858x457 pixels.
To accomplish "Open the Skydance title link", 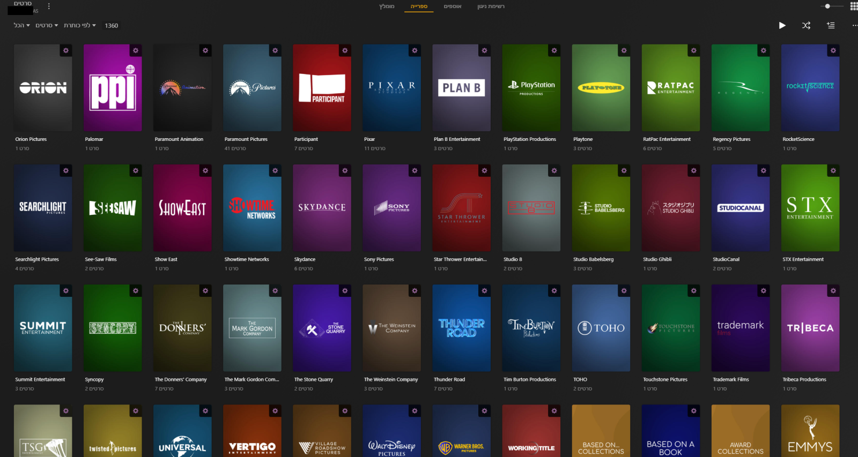I will click(305, 259).
